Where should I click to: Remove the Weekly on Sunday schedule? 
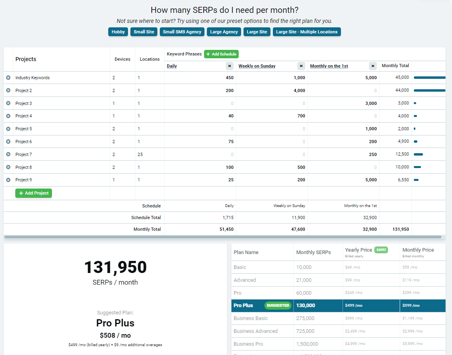[x=301, y=66]
